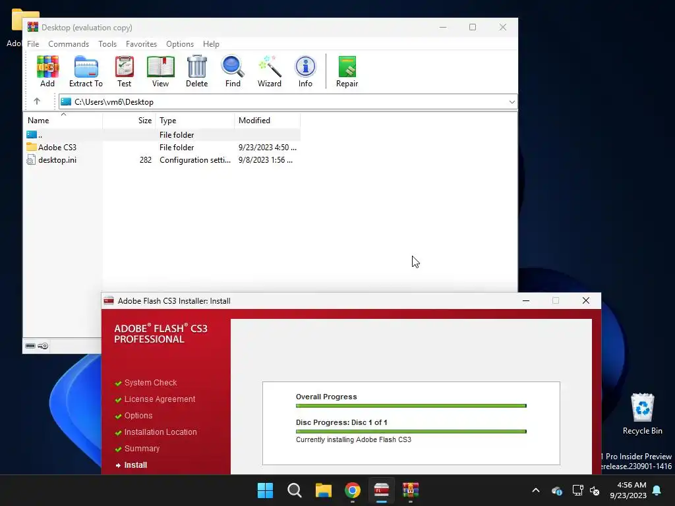Open Recycle Bin desktop icon
The image size is (675, 506).
pyautogui.click(x=642, y=414)
